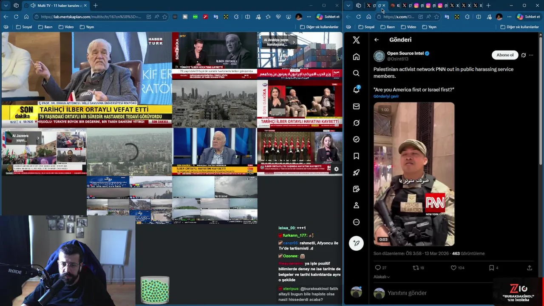
Task: Open new tab in x.com window
Action: pos(488,6)
